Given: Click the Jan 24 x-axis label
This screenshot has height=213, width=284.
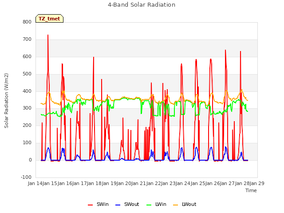Looking at the screenshot, I should 183,183.
